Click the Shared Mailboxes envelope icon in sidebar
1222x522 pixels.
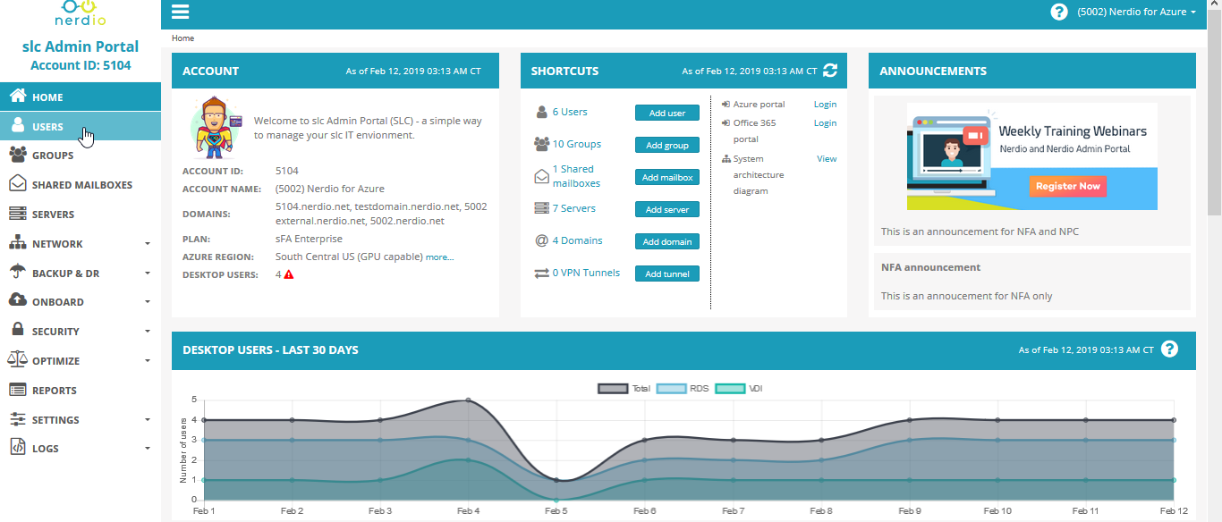tap(17, 184)
